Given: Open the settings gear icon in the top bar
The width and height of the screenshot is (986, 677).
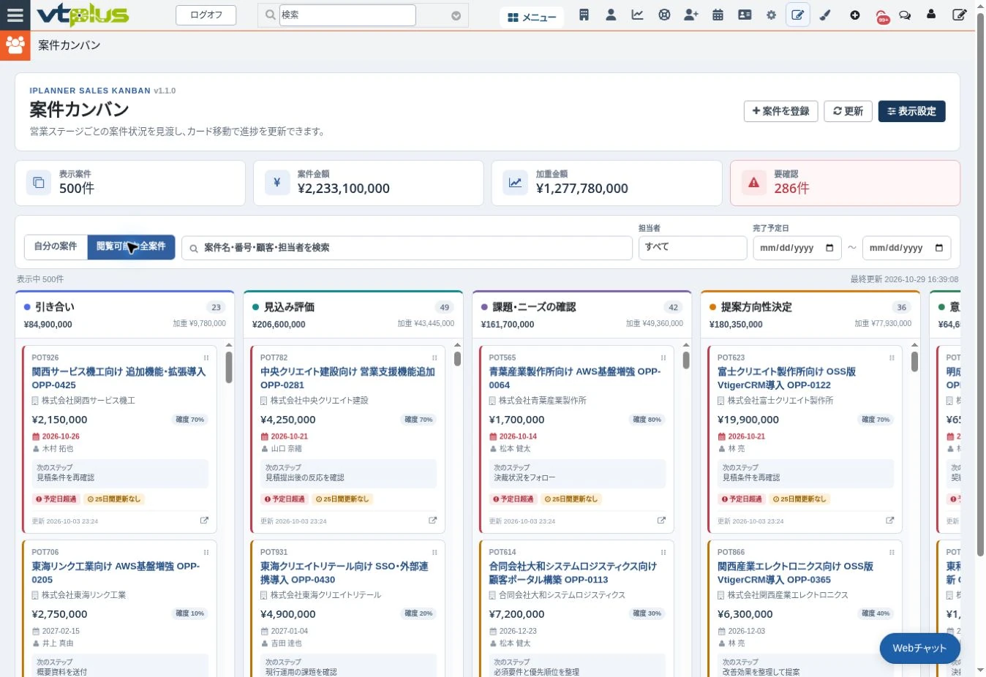Looking at the screenshot, I should pos(771,15).
